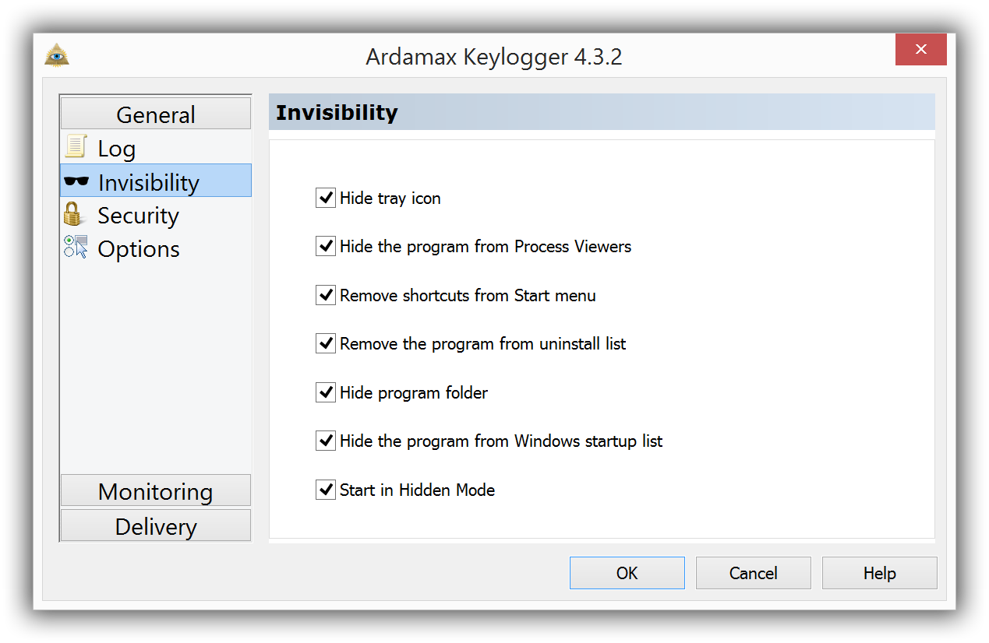Screen dimensions: 989x643
Task: Uncheck the Hide program folder option
Action: pos(325,392)
